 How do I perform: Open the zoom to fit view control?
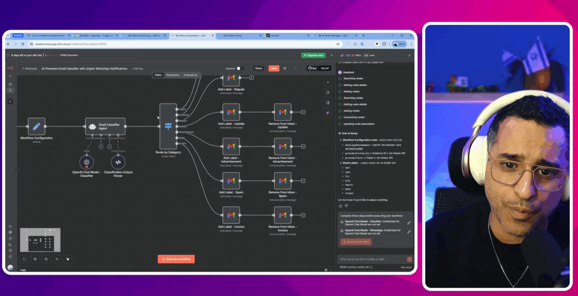click(24, 259)
